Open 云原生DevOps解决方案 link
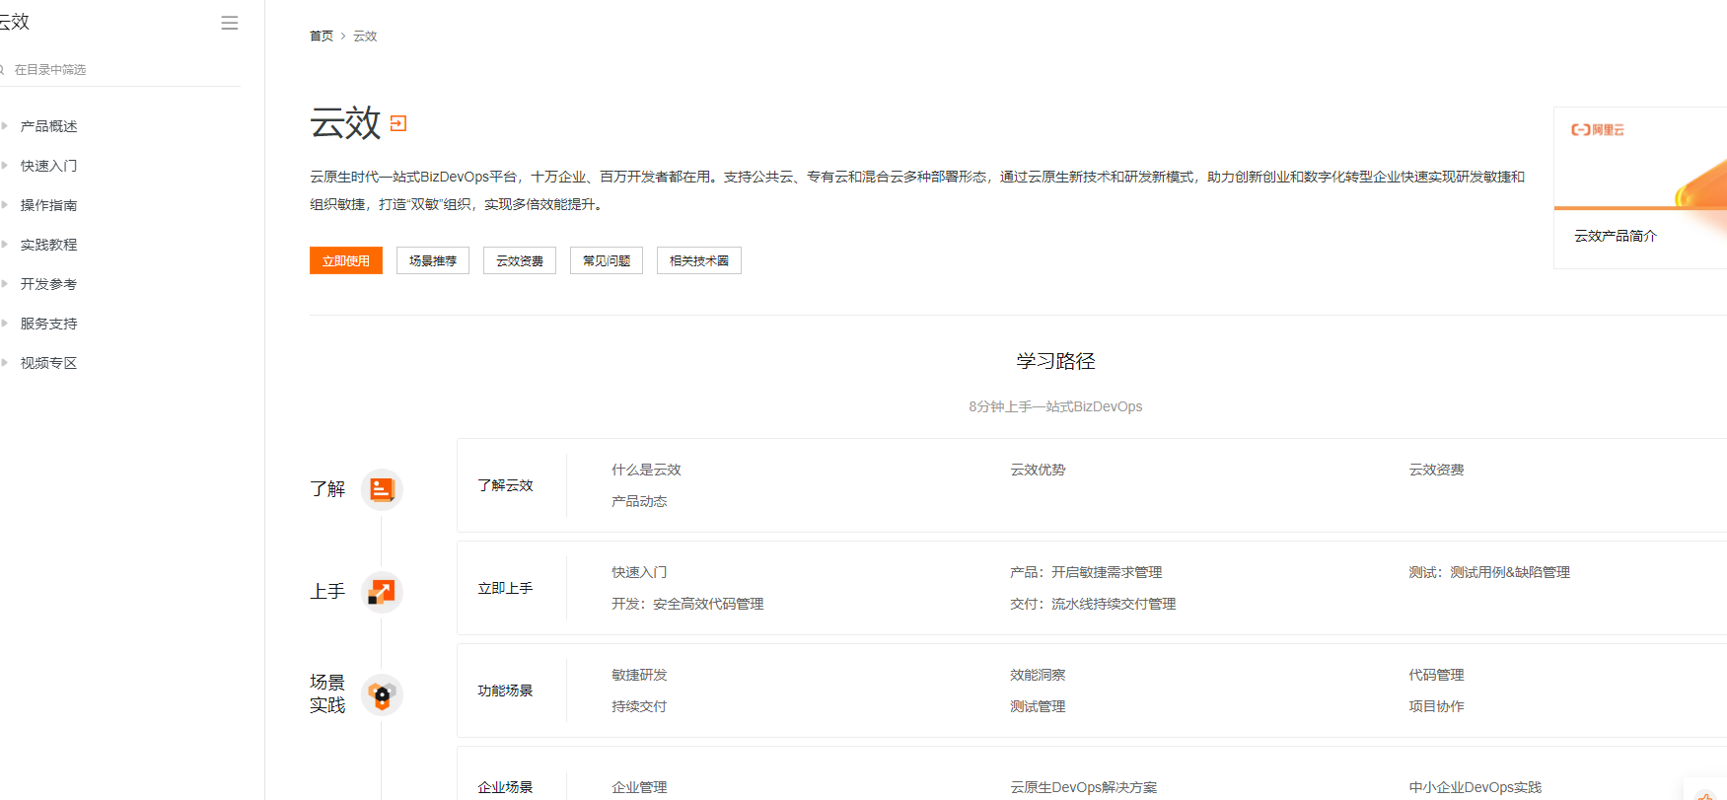Viewport: 1727px width, 800px height. coord(1083,787)
